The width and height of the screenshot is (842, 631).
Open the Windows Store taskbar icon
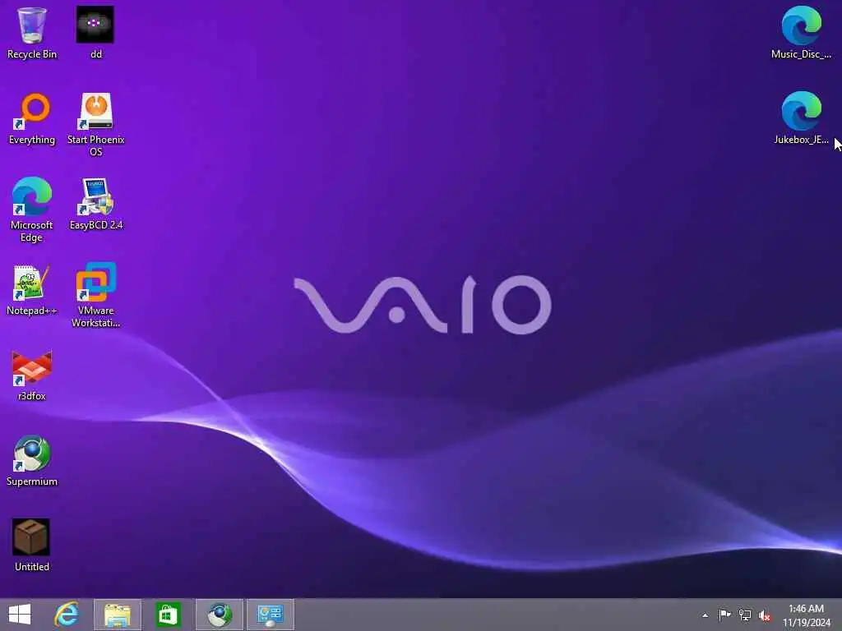(x=168, y=615)
